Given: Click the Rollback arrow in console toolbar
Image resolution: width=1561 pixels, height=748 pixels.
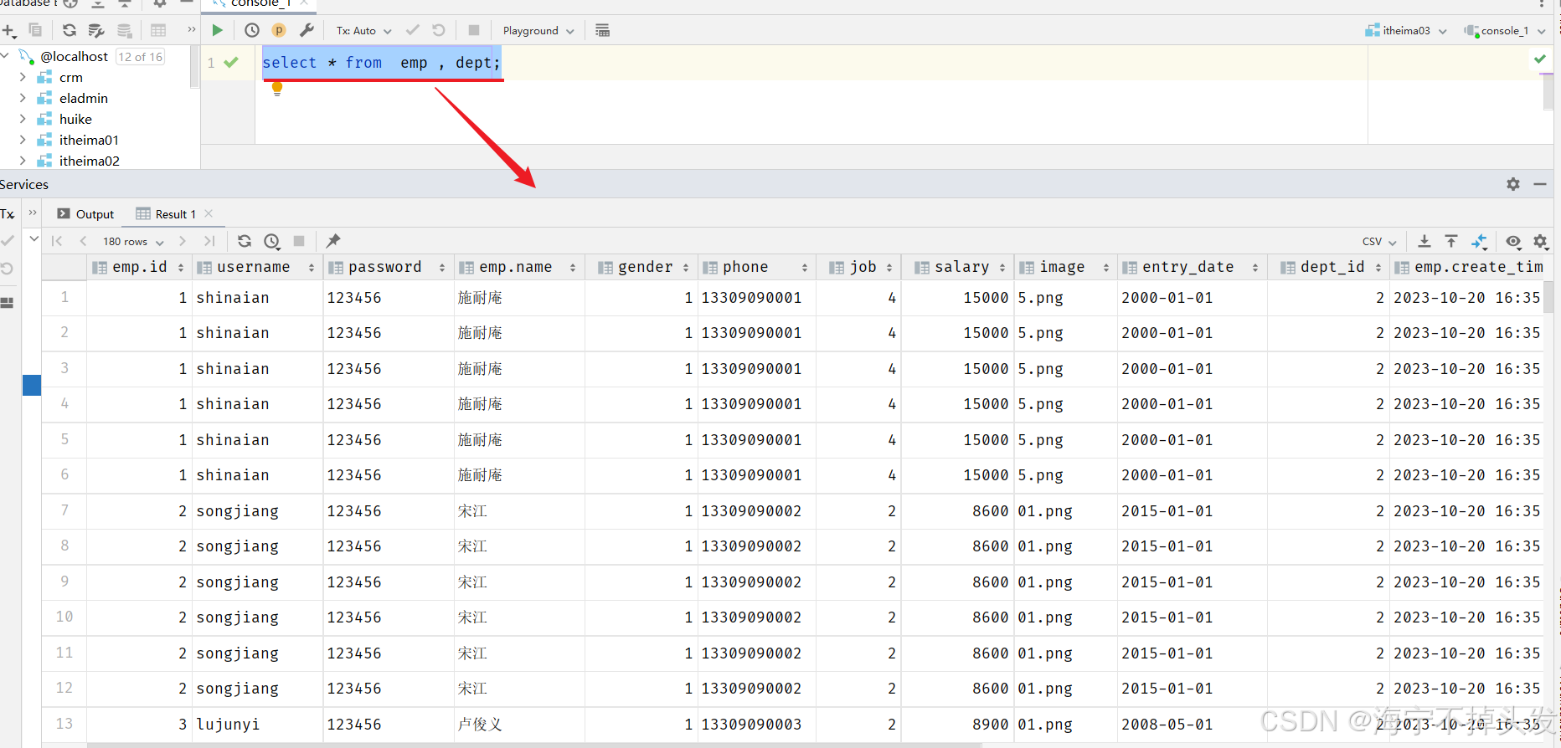Looking at the screenshot, I should 439,30.
